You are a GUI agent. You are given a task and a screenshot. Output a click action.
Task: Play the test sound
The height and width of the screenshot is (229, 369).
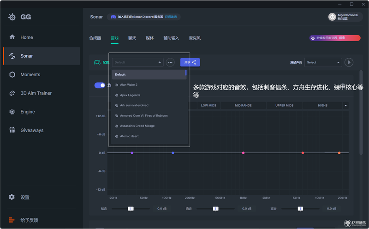click(x=349, y=62)
